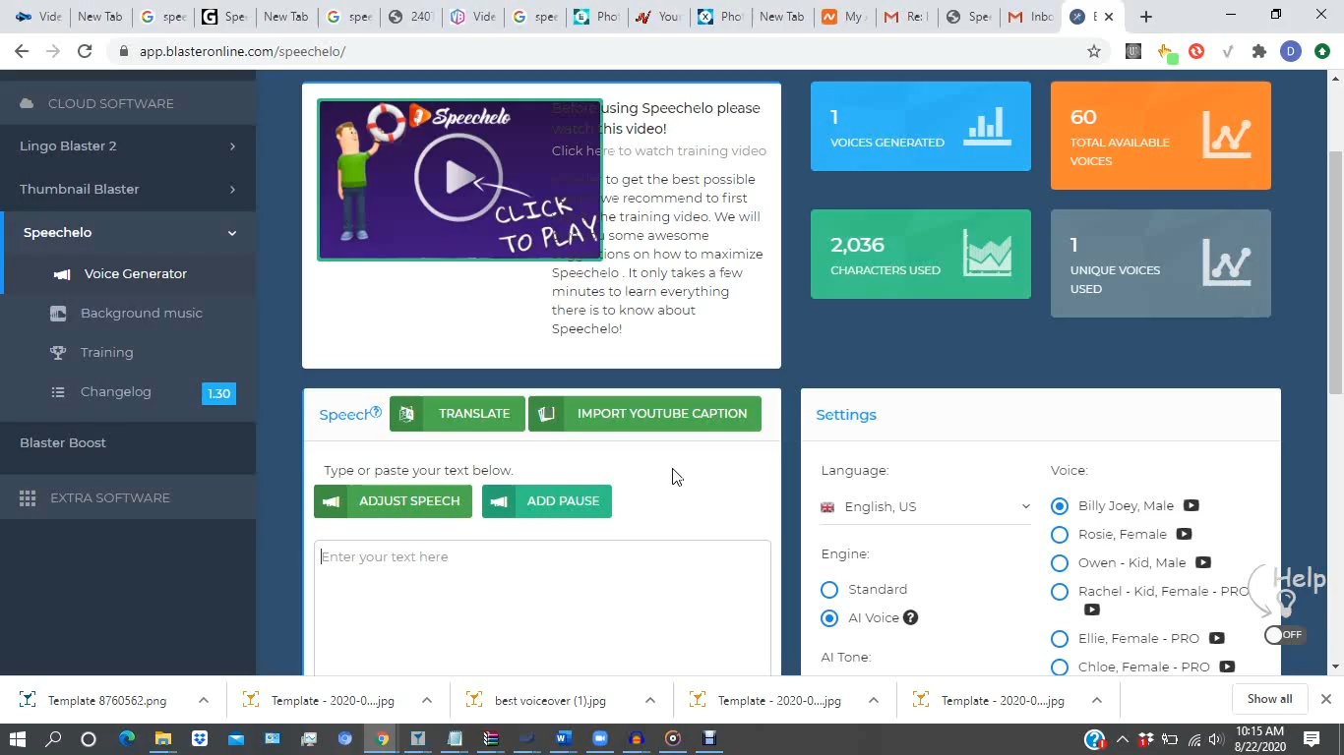1344x755 pixels.
Task: Reload the page in Chrome
Action: pyautogui.click(x=85, y=51)
